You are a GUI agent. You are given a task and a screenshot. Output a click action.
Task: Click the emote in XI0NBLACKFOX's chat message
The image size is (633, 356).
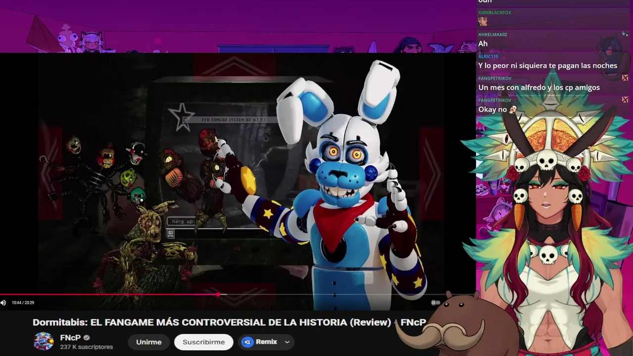pyautogui.click(x=483, y=21)
